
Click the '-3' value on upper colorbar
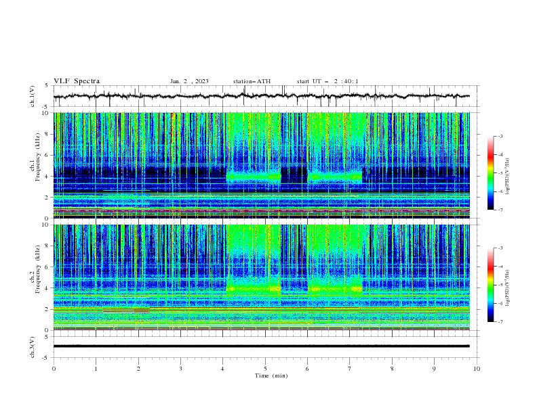tap(500, 136)
